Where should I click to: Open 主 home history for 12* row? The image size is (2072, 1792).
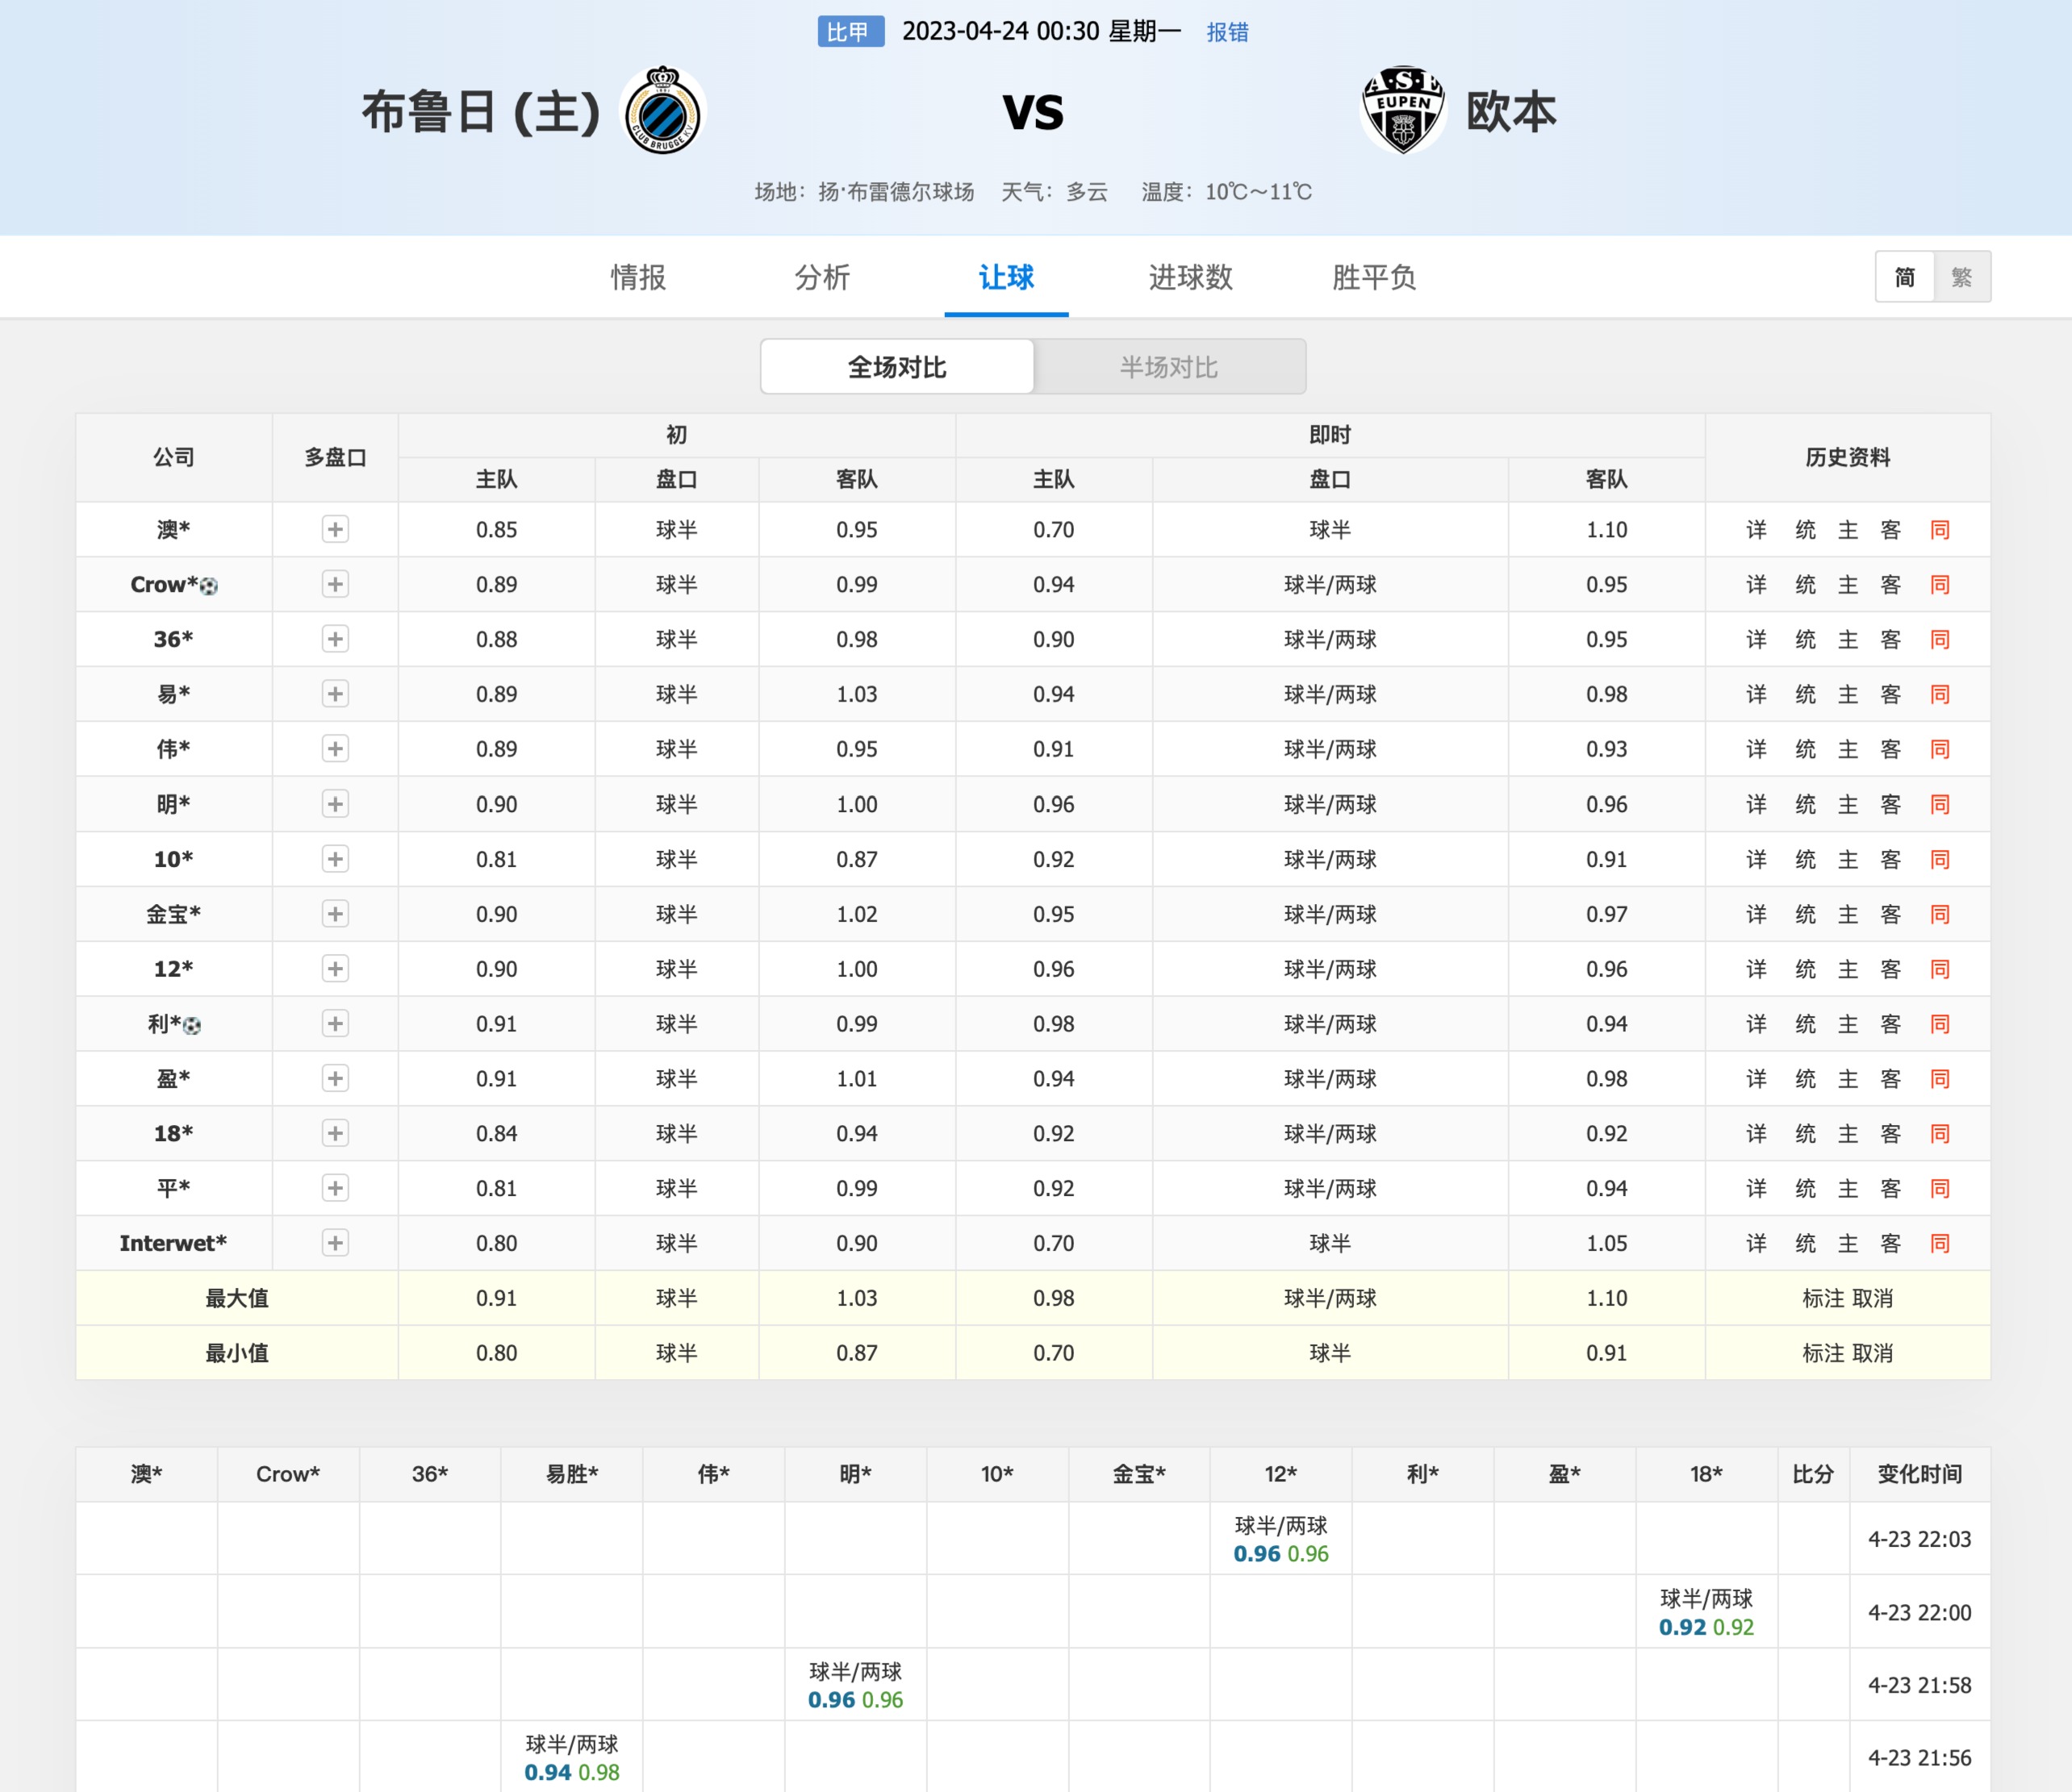pyautogui.click(x=1848, y=969)
